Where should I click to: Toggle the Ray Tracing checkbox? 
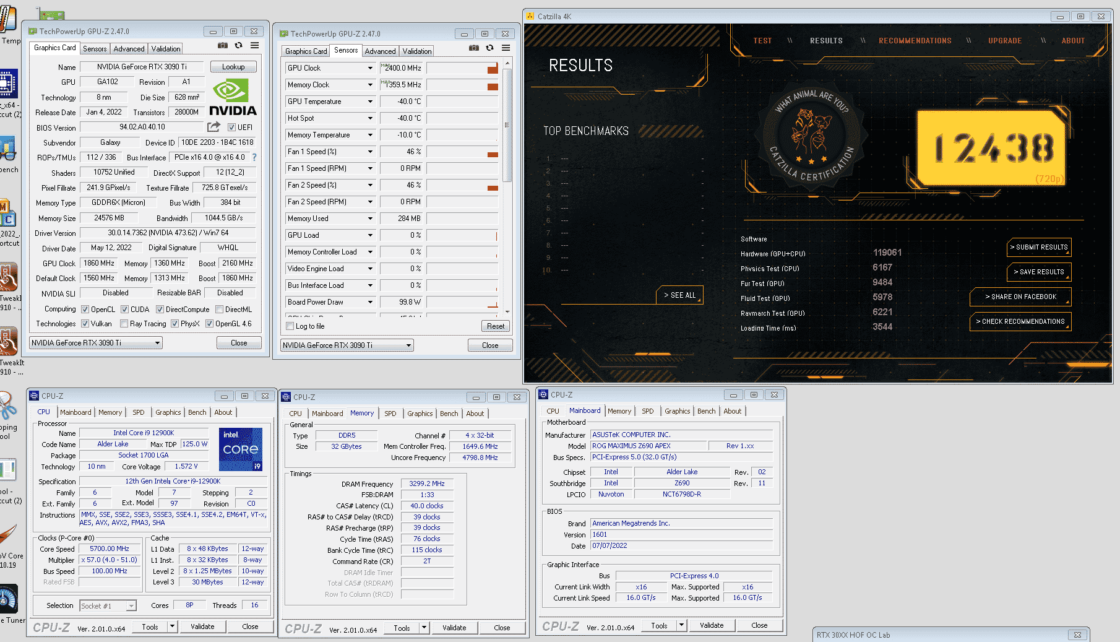coord(124,324)
